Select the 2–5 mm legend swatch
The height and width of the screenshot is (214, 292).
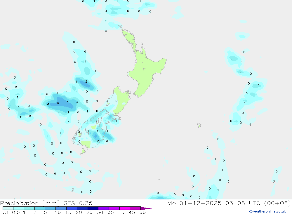click(x=40, y=208)
